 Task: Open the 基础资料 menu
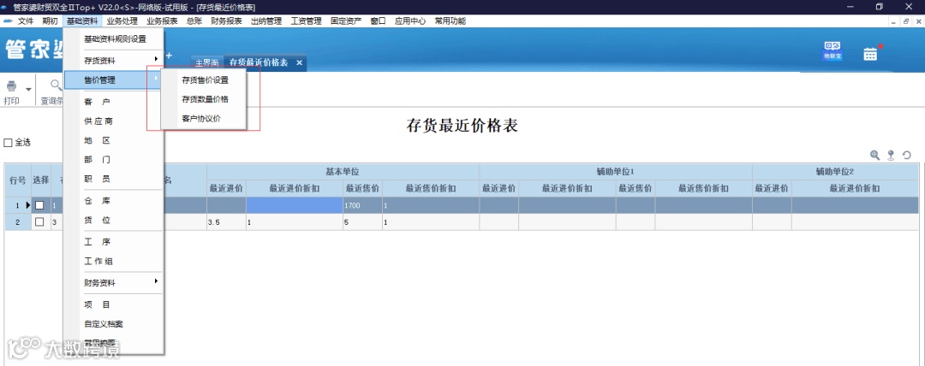tap(82, 21)
